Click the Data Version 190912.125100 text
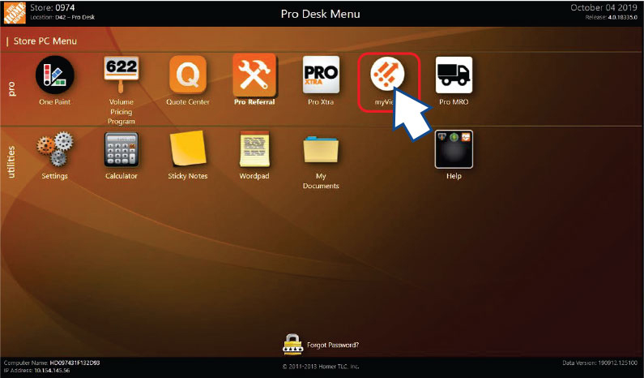Image resolution: width=644 pixels, height=378 pixels. (600, 363)
